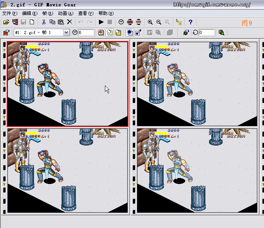The image size is (264, 228).
Task: Click the circular loop arrow icon
Action: coord(195,32)
